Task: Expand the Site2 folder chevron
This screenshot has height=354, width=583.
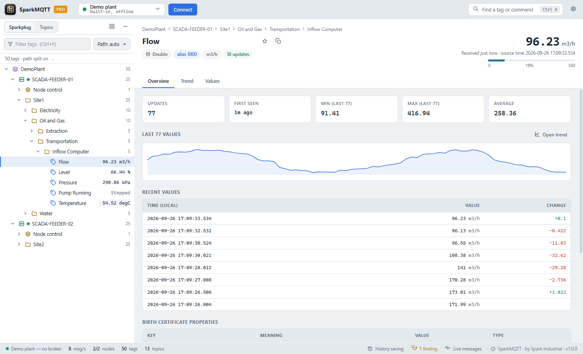Action: 19,244
